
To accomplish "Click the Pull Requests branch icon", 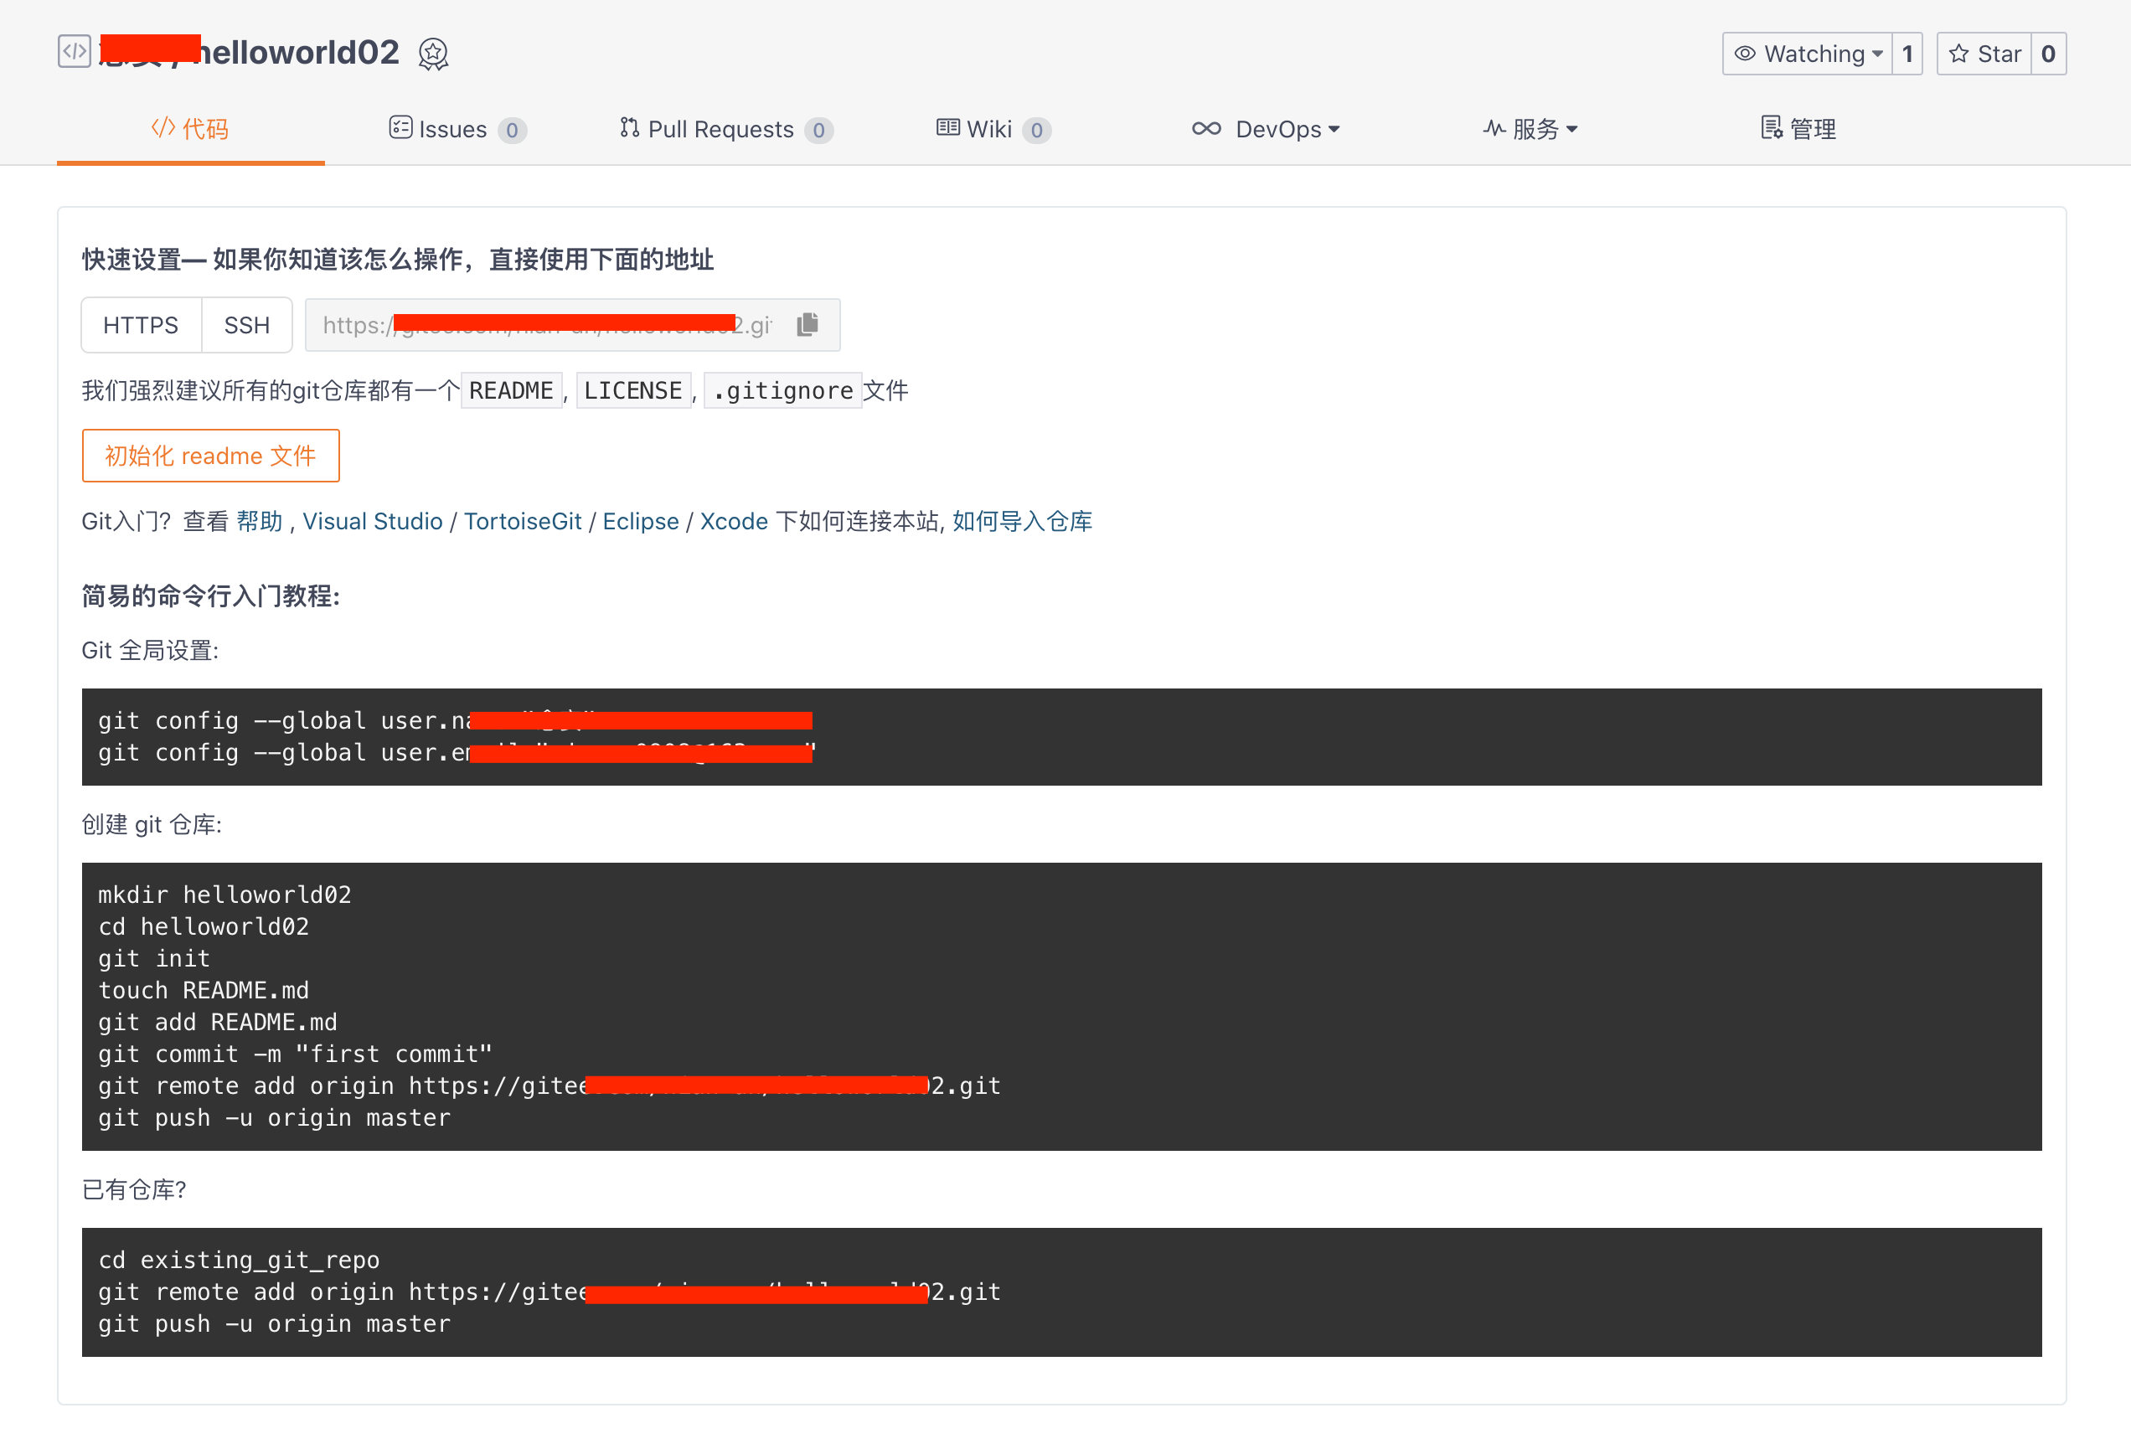I will (x=629, y=128).
